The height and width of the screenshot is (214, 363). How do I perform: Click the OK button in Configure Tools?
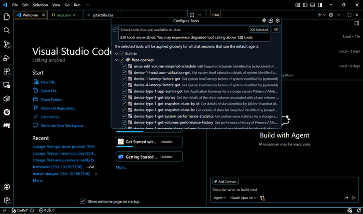276,29
